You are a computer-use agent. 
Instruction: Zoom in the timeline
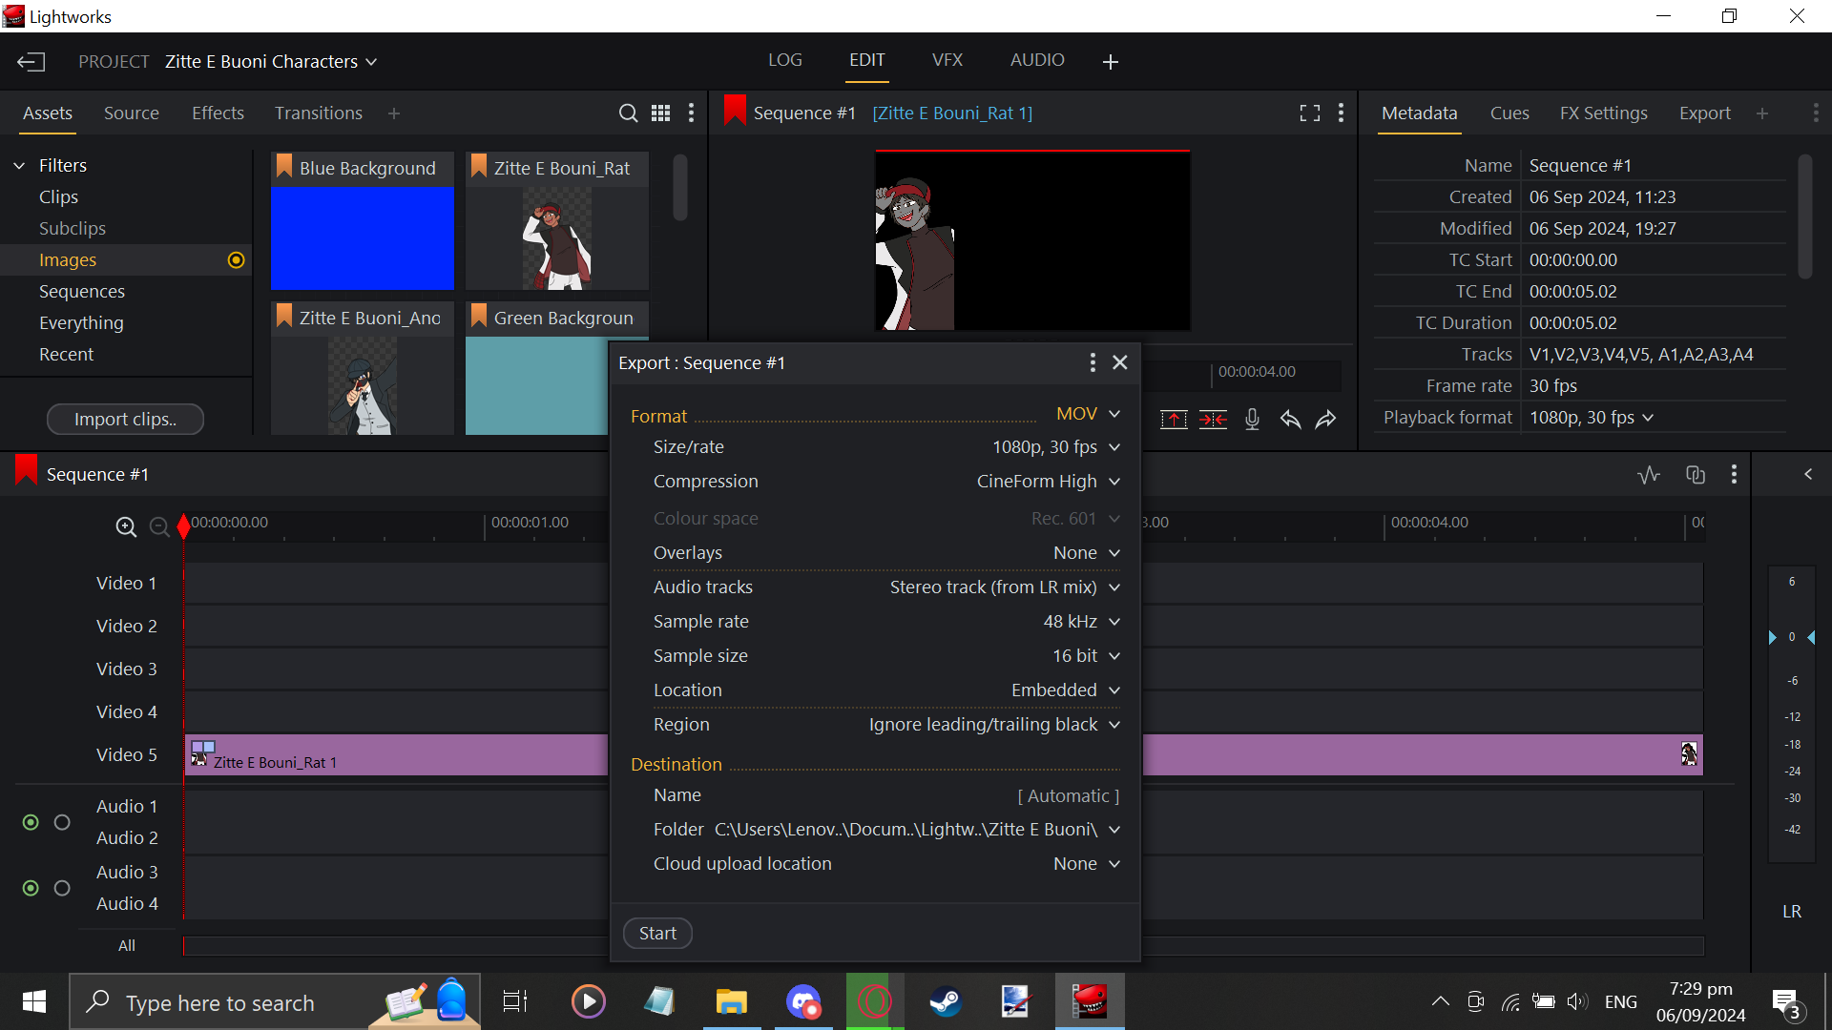(126, 527)
